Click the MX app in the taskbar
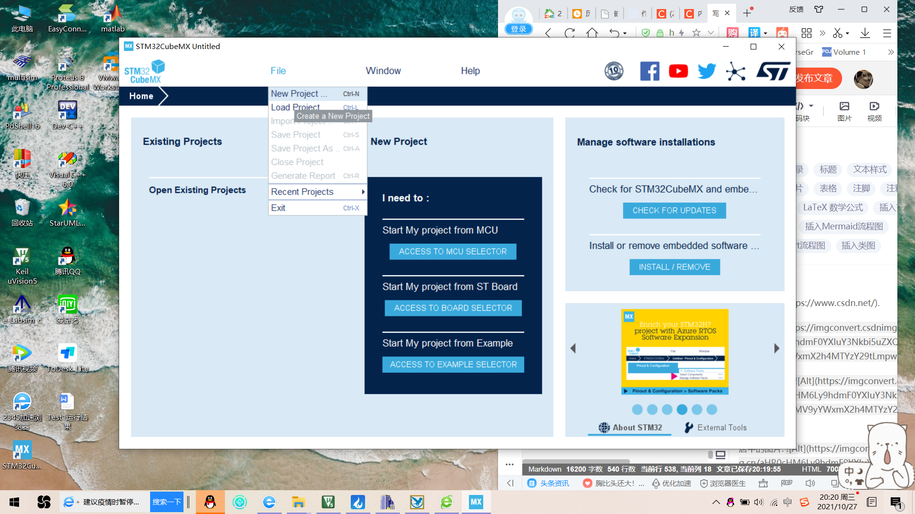The width and height of the screenshot is (915, 514). 476,502
